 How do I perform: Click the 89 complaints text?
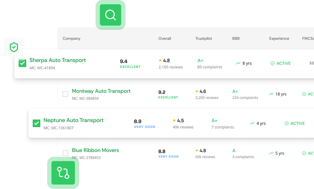[210, 67]
